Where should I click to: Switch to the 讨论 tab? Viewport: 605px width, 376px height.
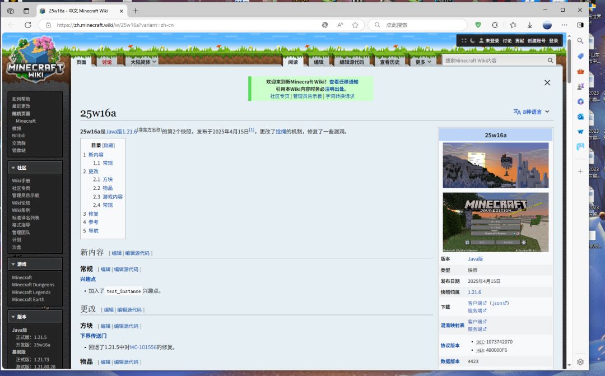point(107,62)
